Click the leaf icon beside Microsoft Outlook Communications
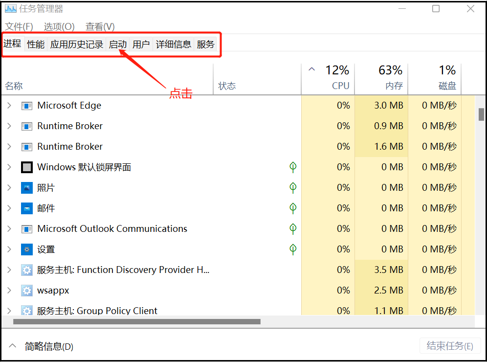The image size is (487, 362). tap(293, 229)
